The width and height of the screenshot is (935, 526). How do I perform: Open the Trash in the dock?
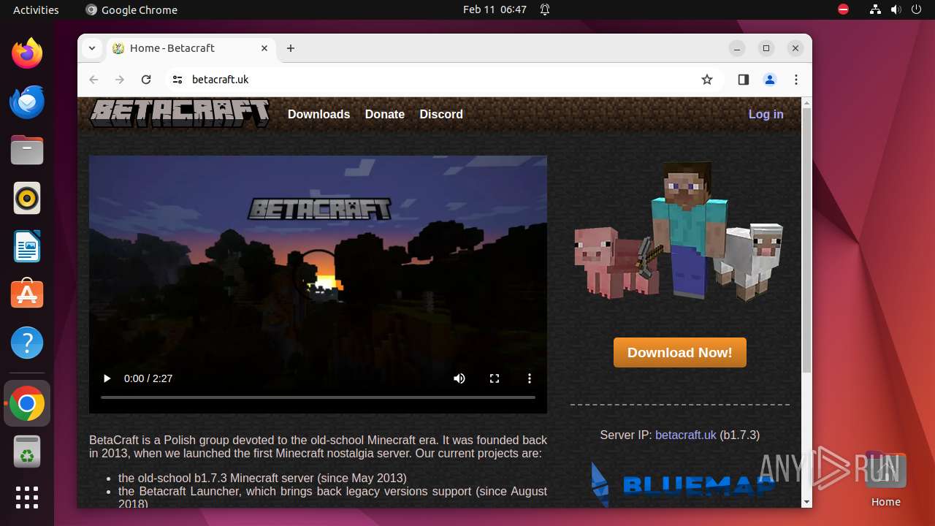(27, 451)
